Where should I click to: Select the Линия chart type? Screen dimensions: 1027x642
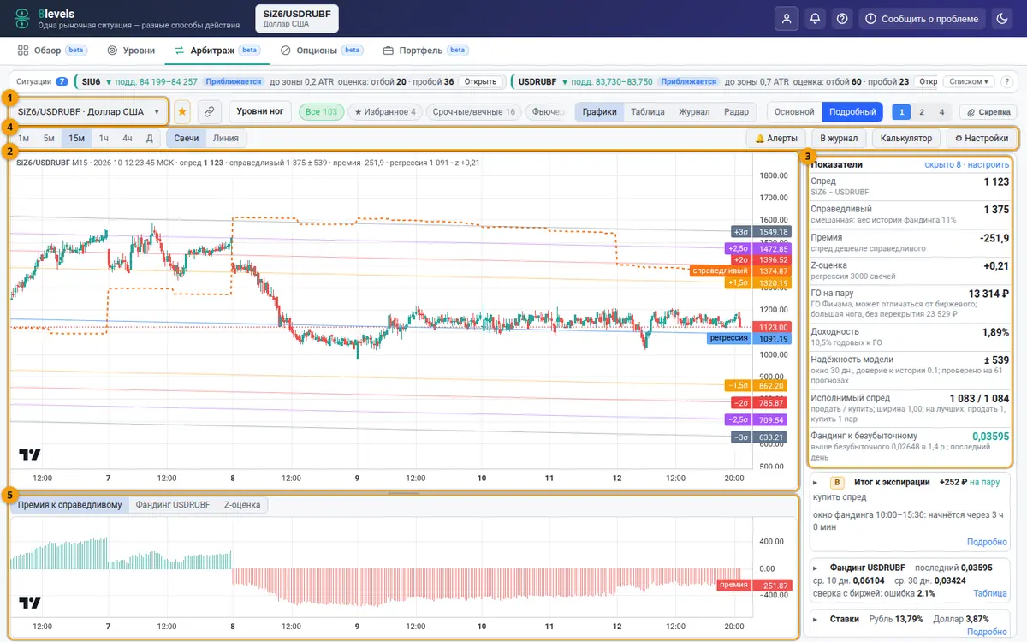click(226, 138)
